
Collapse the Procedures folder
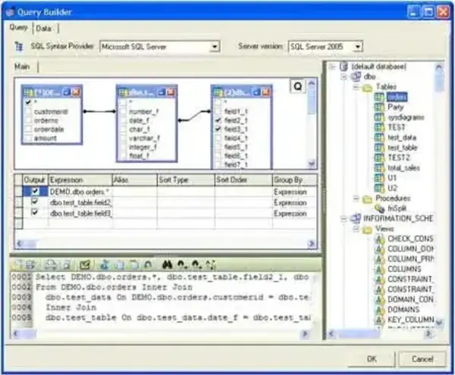356,198
